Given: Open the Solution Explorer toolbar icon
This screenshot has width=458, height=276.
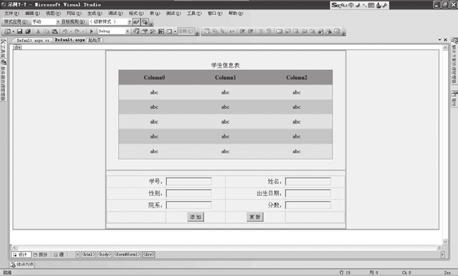Looking at the screenshot, I should [136, 31].
